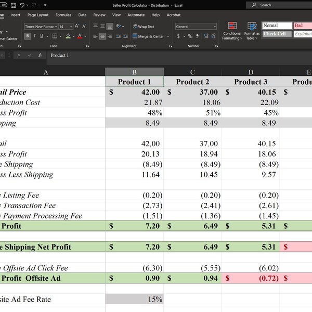Toggle Wrap Text
Image resolution: width=312 pixels, height=312 pixels.
144,27
